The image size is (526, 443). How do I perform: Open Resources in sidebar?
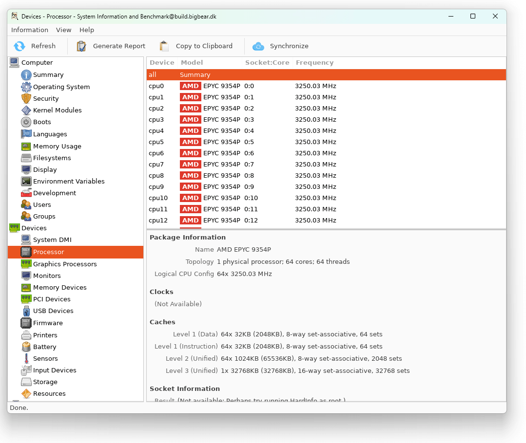coord(49,394)
